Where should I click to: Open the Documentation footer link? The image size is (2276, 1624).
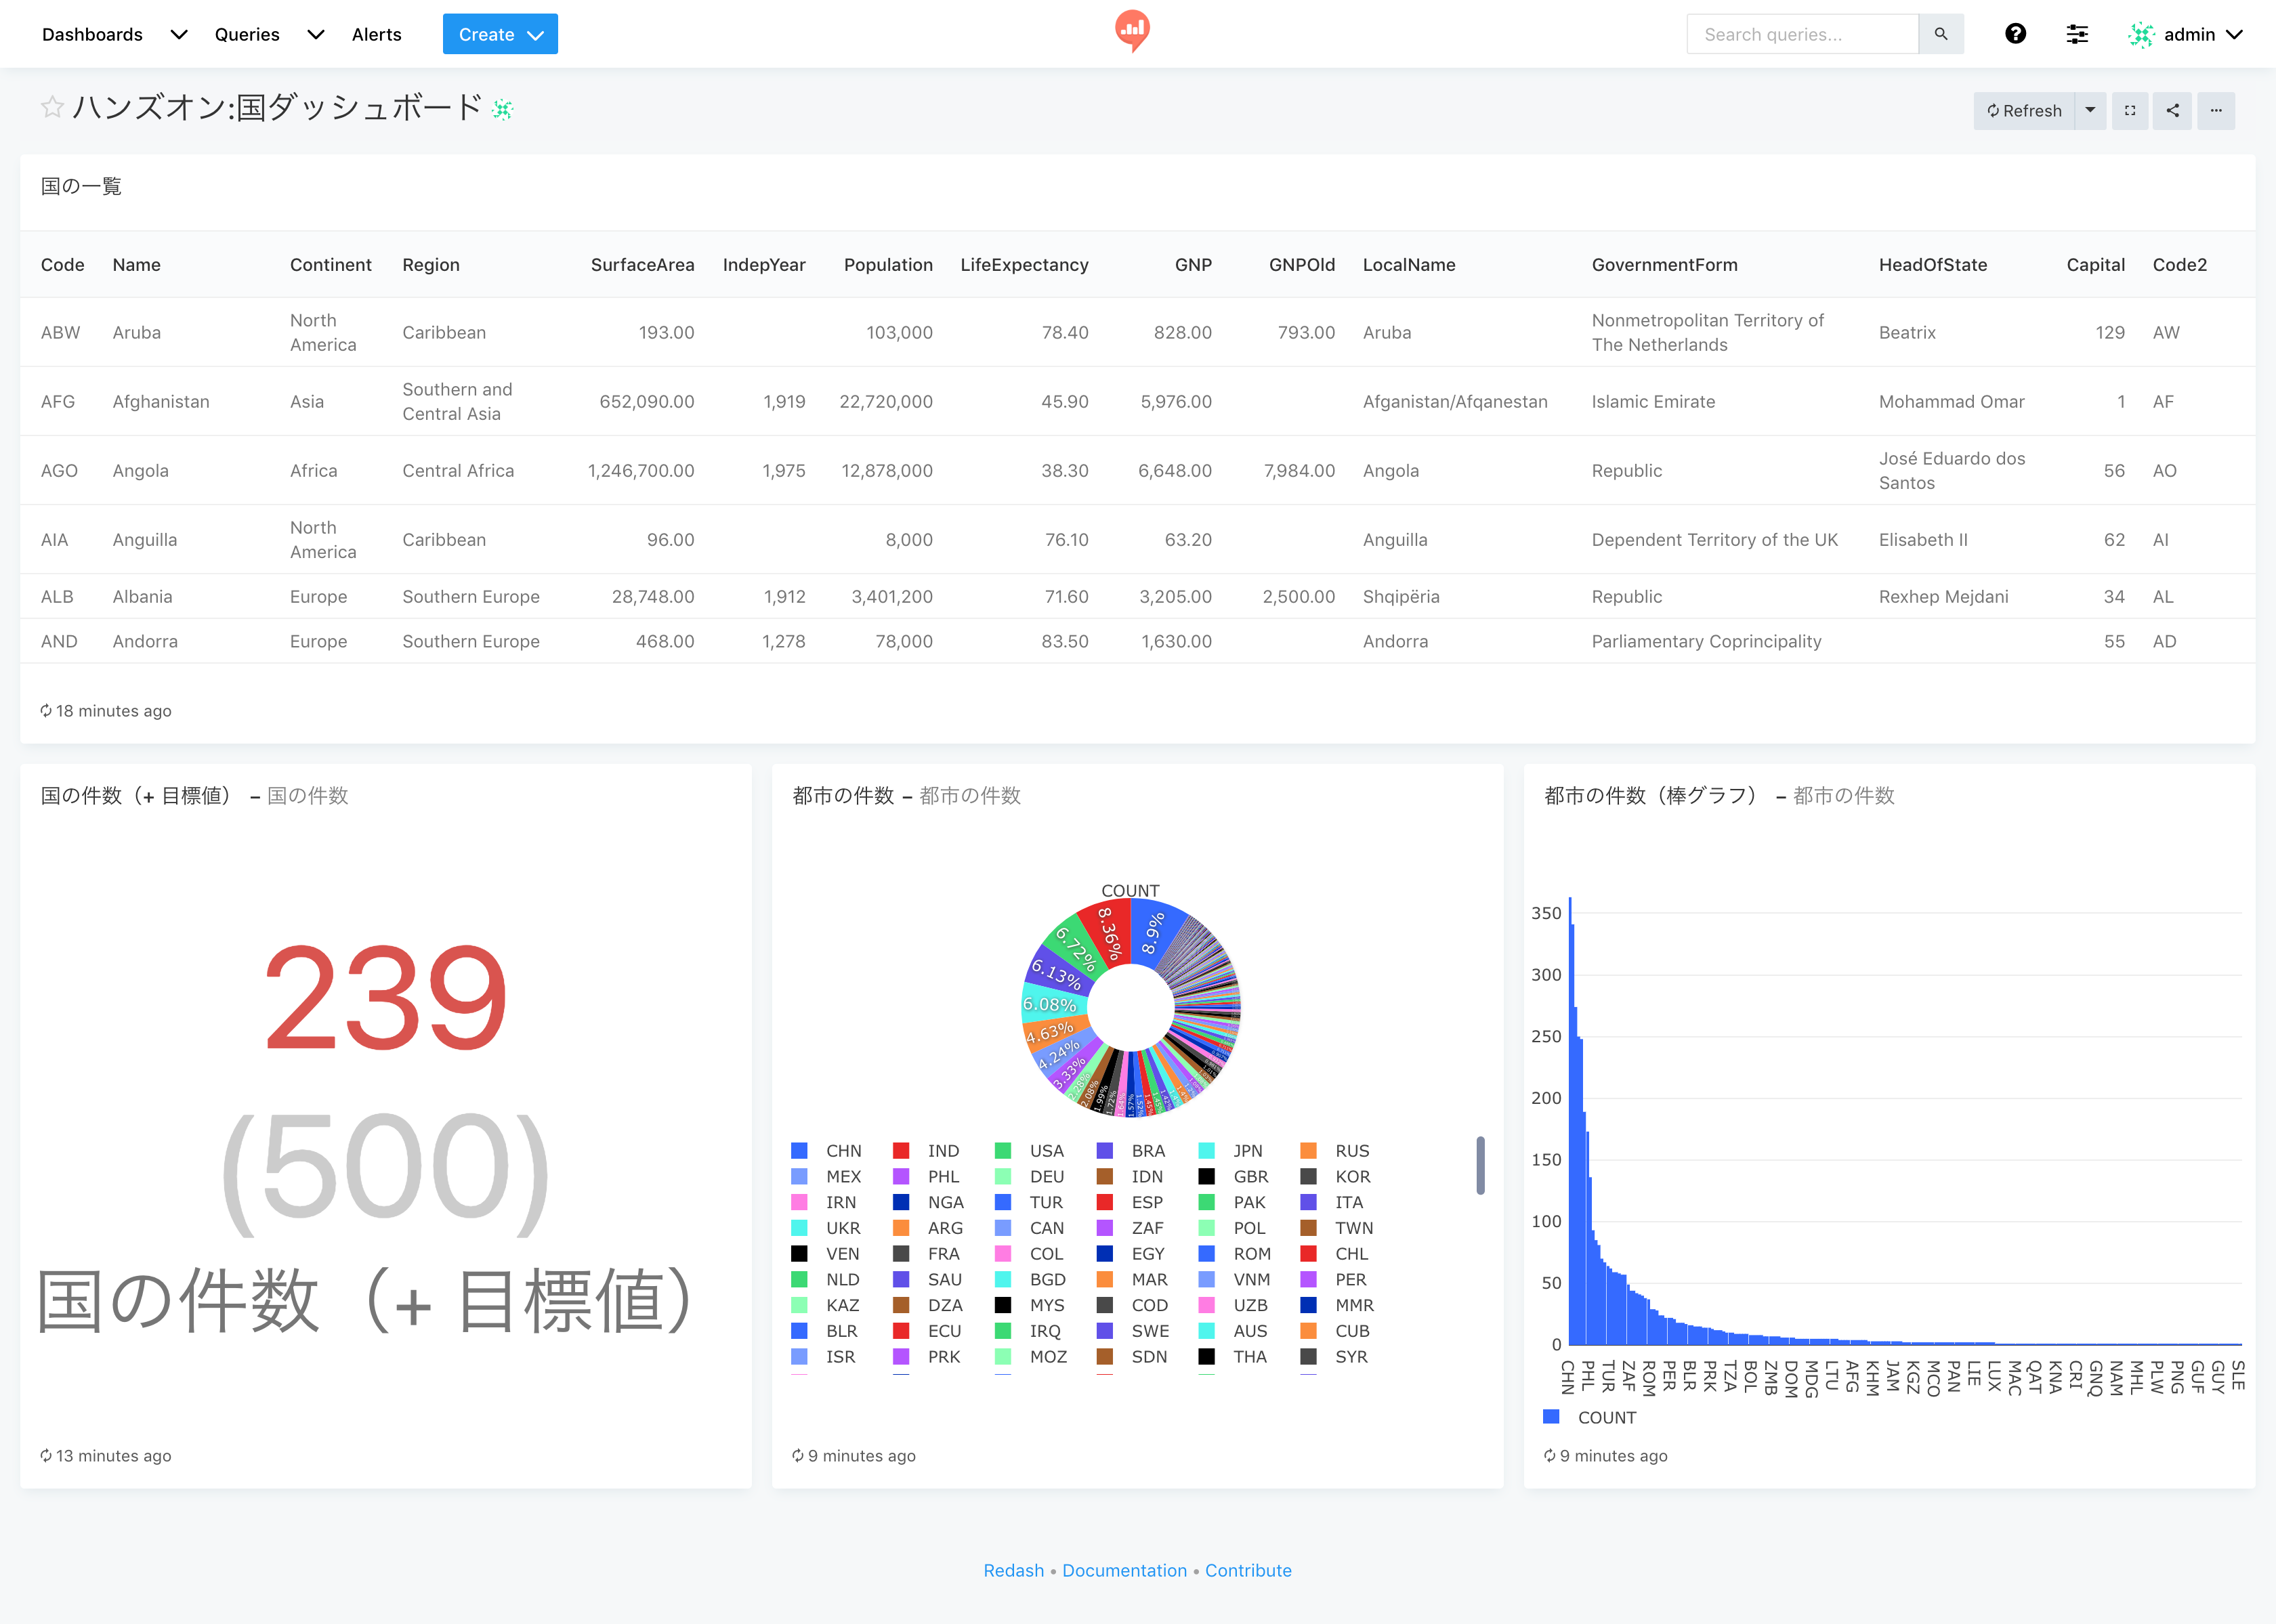click(x=1124, y=1570)
